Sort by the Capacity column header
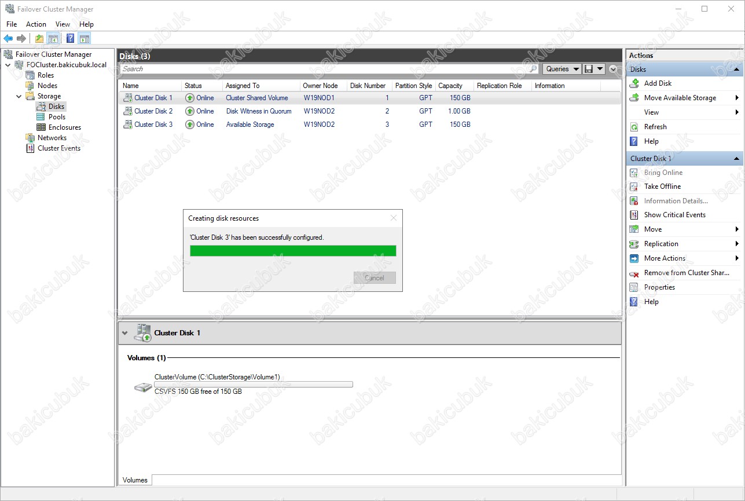Screen dimensions: 745x501 [454, 86]
